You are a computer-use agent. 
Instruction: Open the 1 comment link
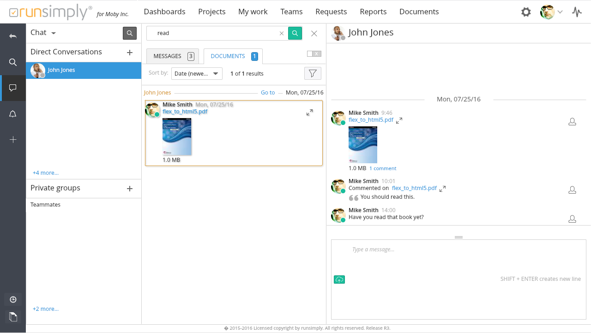click(x=383, y=168)
